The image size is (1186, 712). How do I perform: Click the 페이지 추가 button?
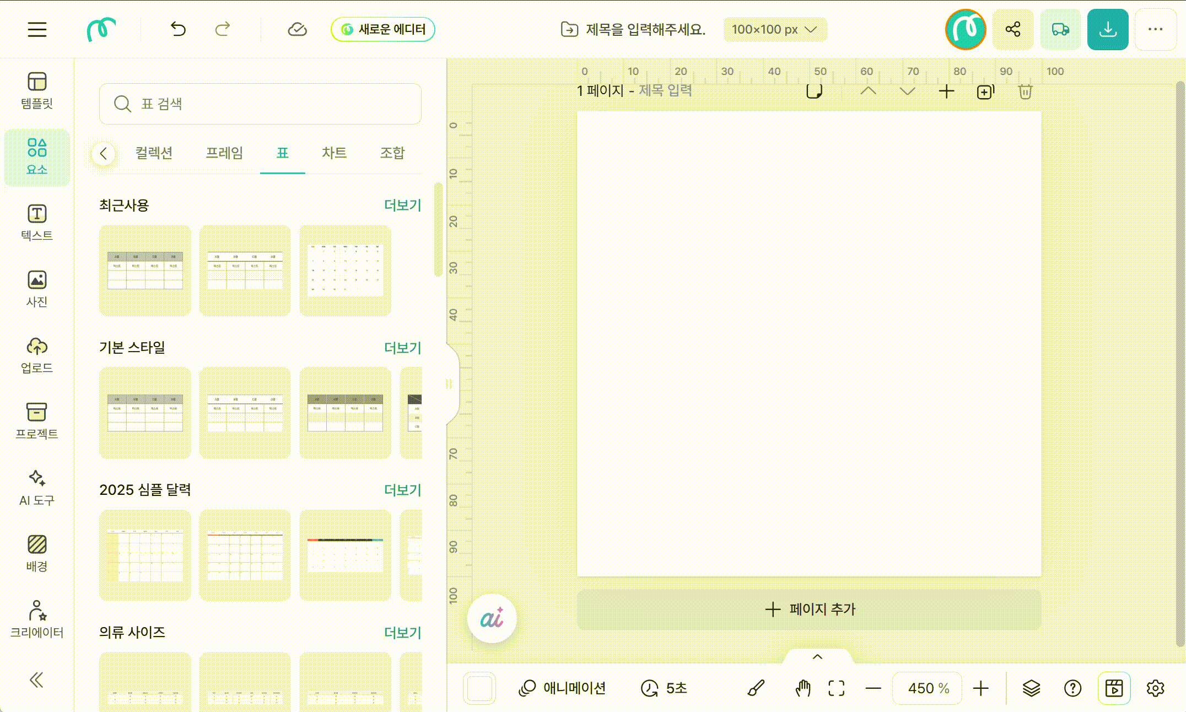click(x=809, y=609)
